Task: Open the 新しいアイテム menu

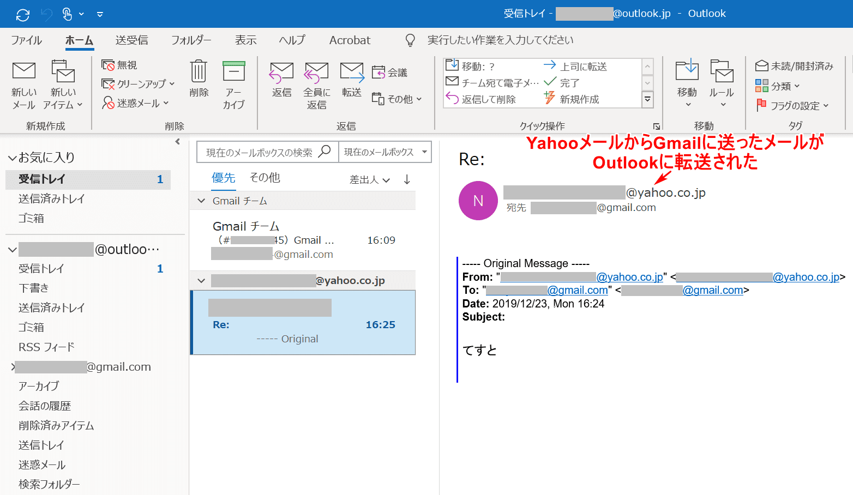Action: (x=63, y=85)
